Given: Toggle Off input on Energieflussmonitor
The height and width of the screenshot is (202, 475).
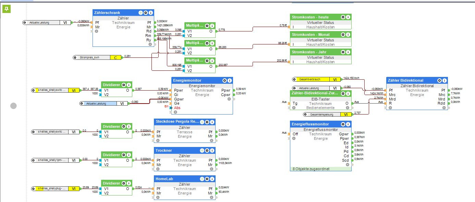Looking at the screenshot, I should 289,134.
